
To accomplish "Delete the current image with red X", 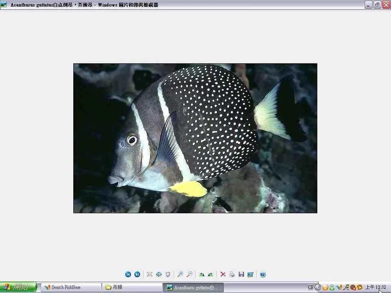I will (223, 274).
